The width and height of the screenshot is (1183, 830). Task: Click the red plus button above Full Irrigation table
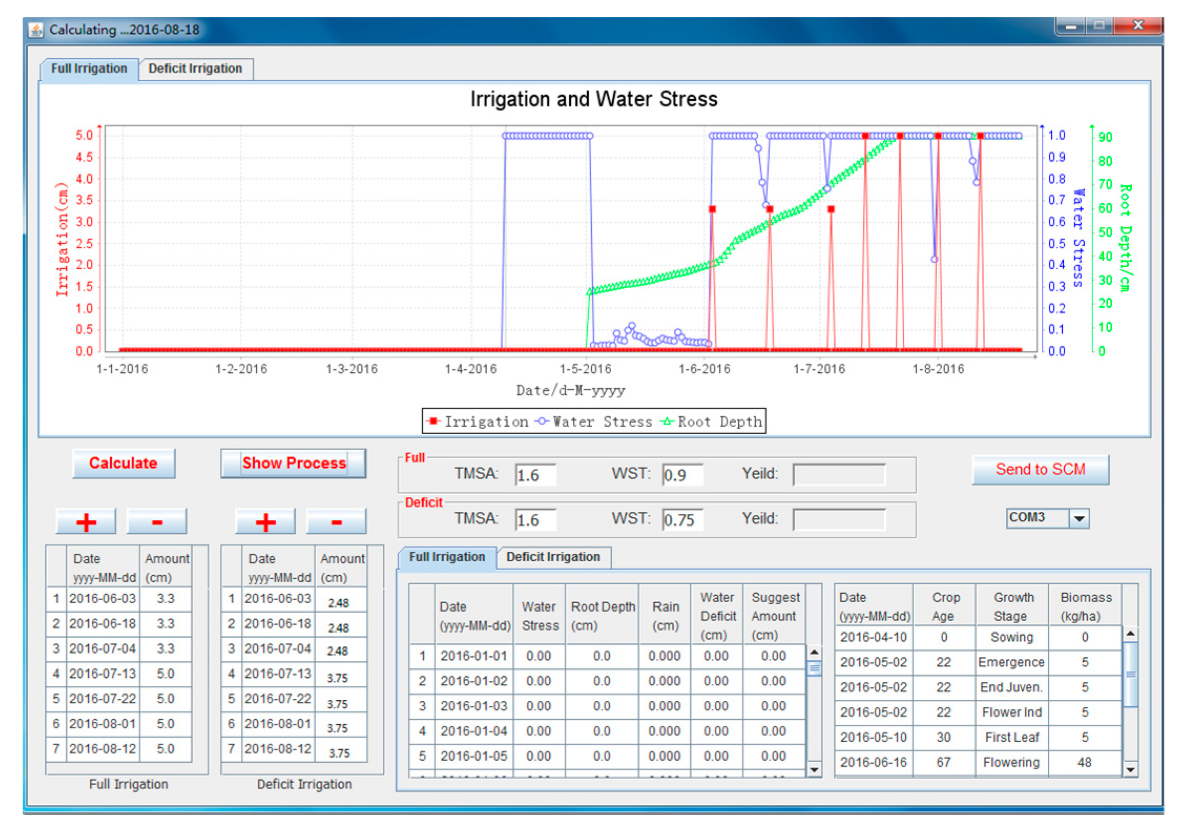pyautogui.click(x=86, y=521)
